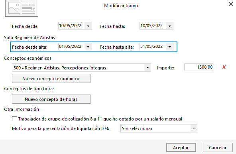Click the Otra información heading
Image resolution: width=236 pixels, height=154 pixels.
pos(22,109)
